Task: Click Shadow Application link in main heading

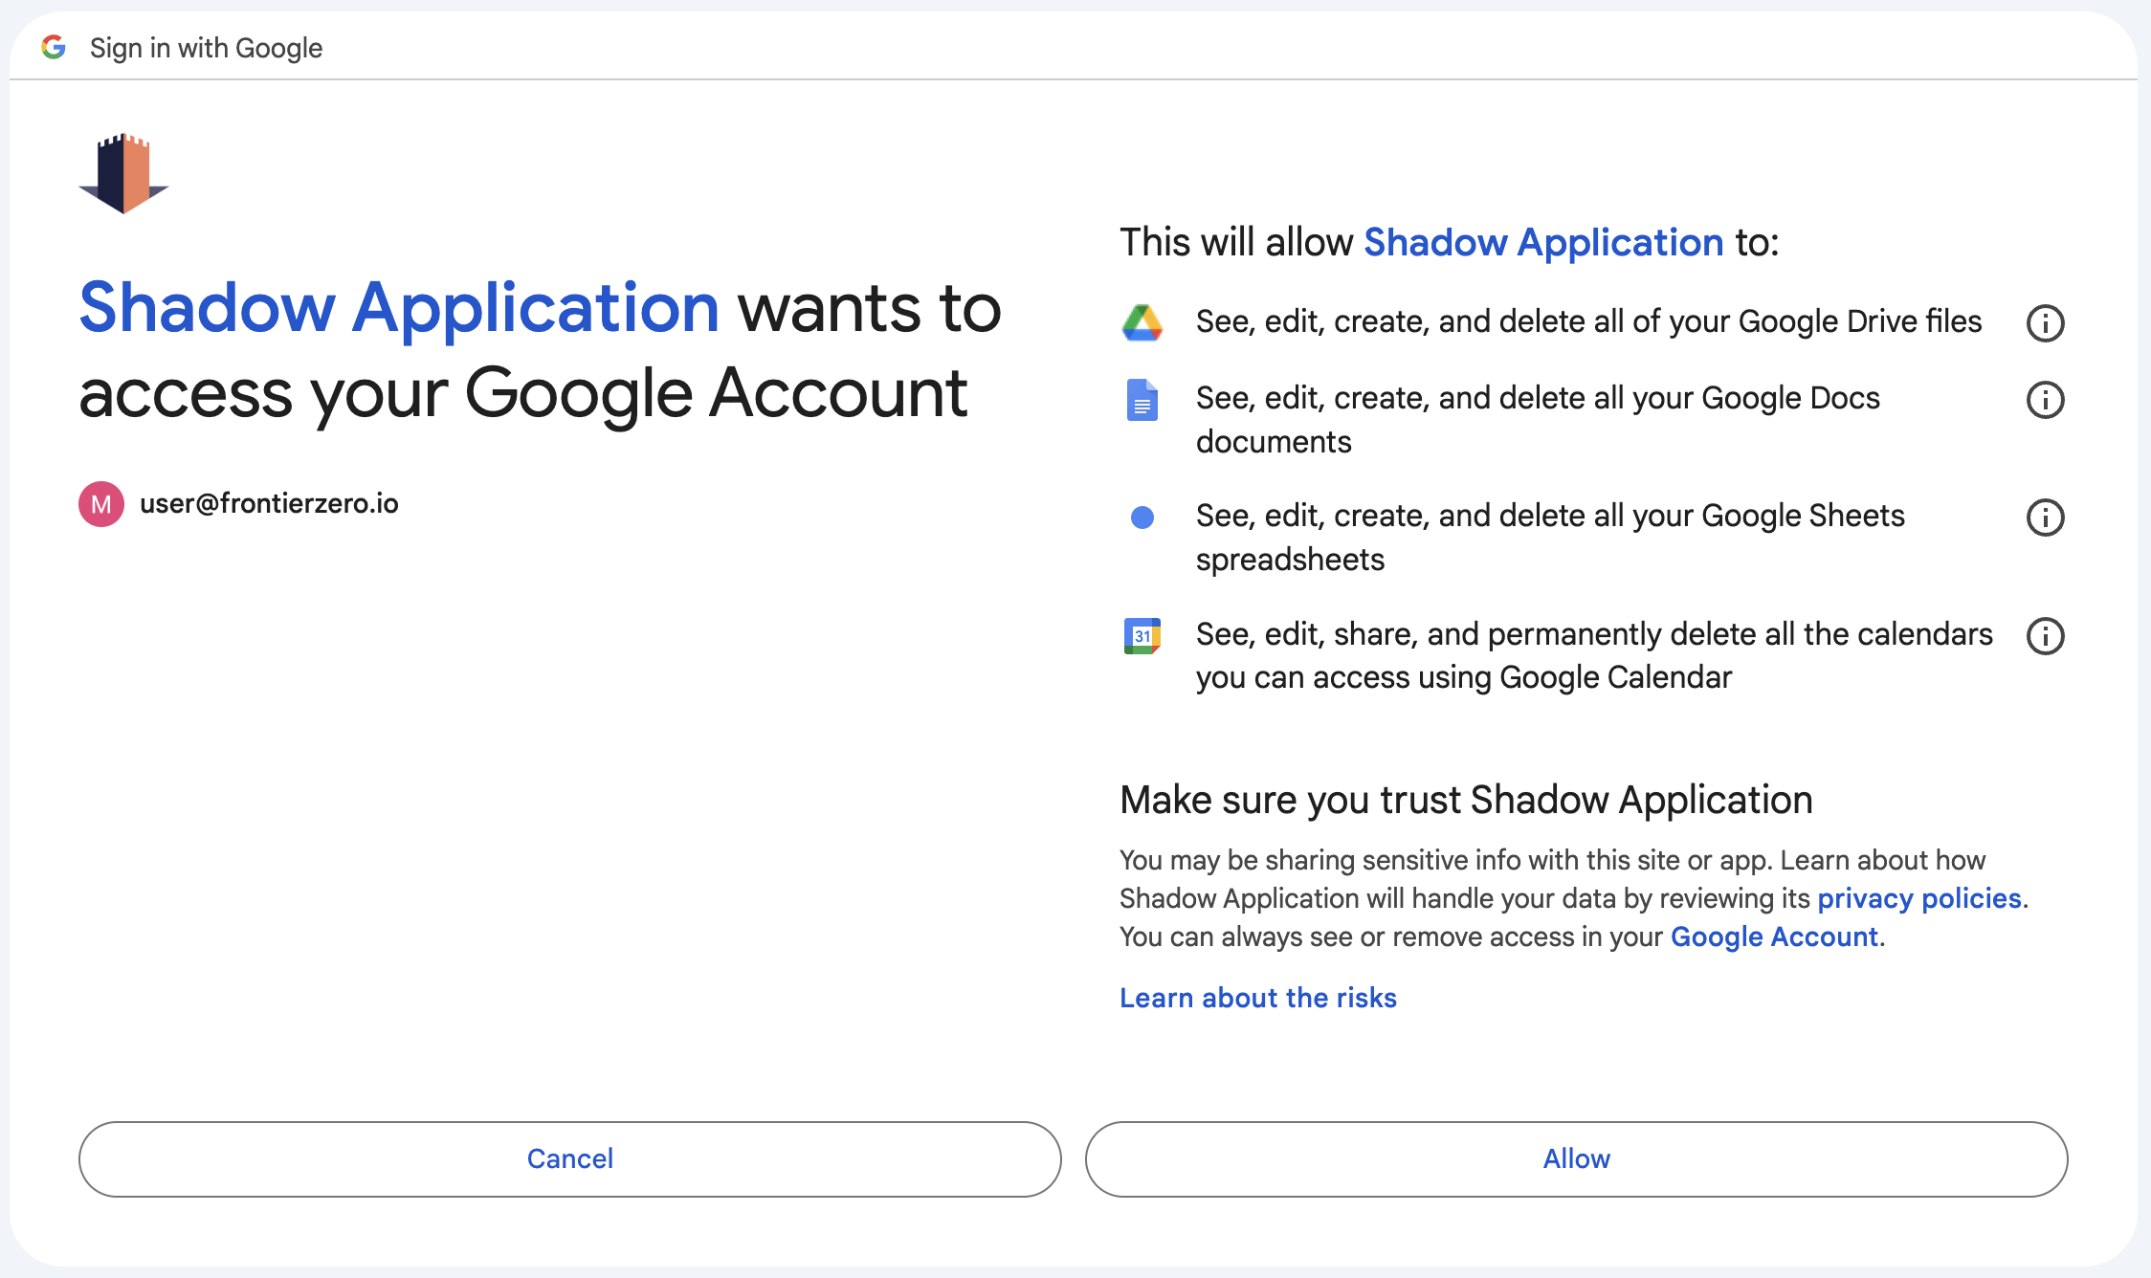Action: coord(399,308)
